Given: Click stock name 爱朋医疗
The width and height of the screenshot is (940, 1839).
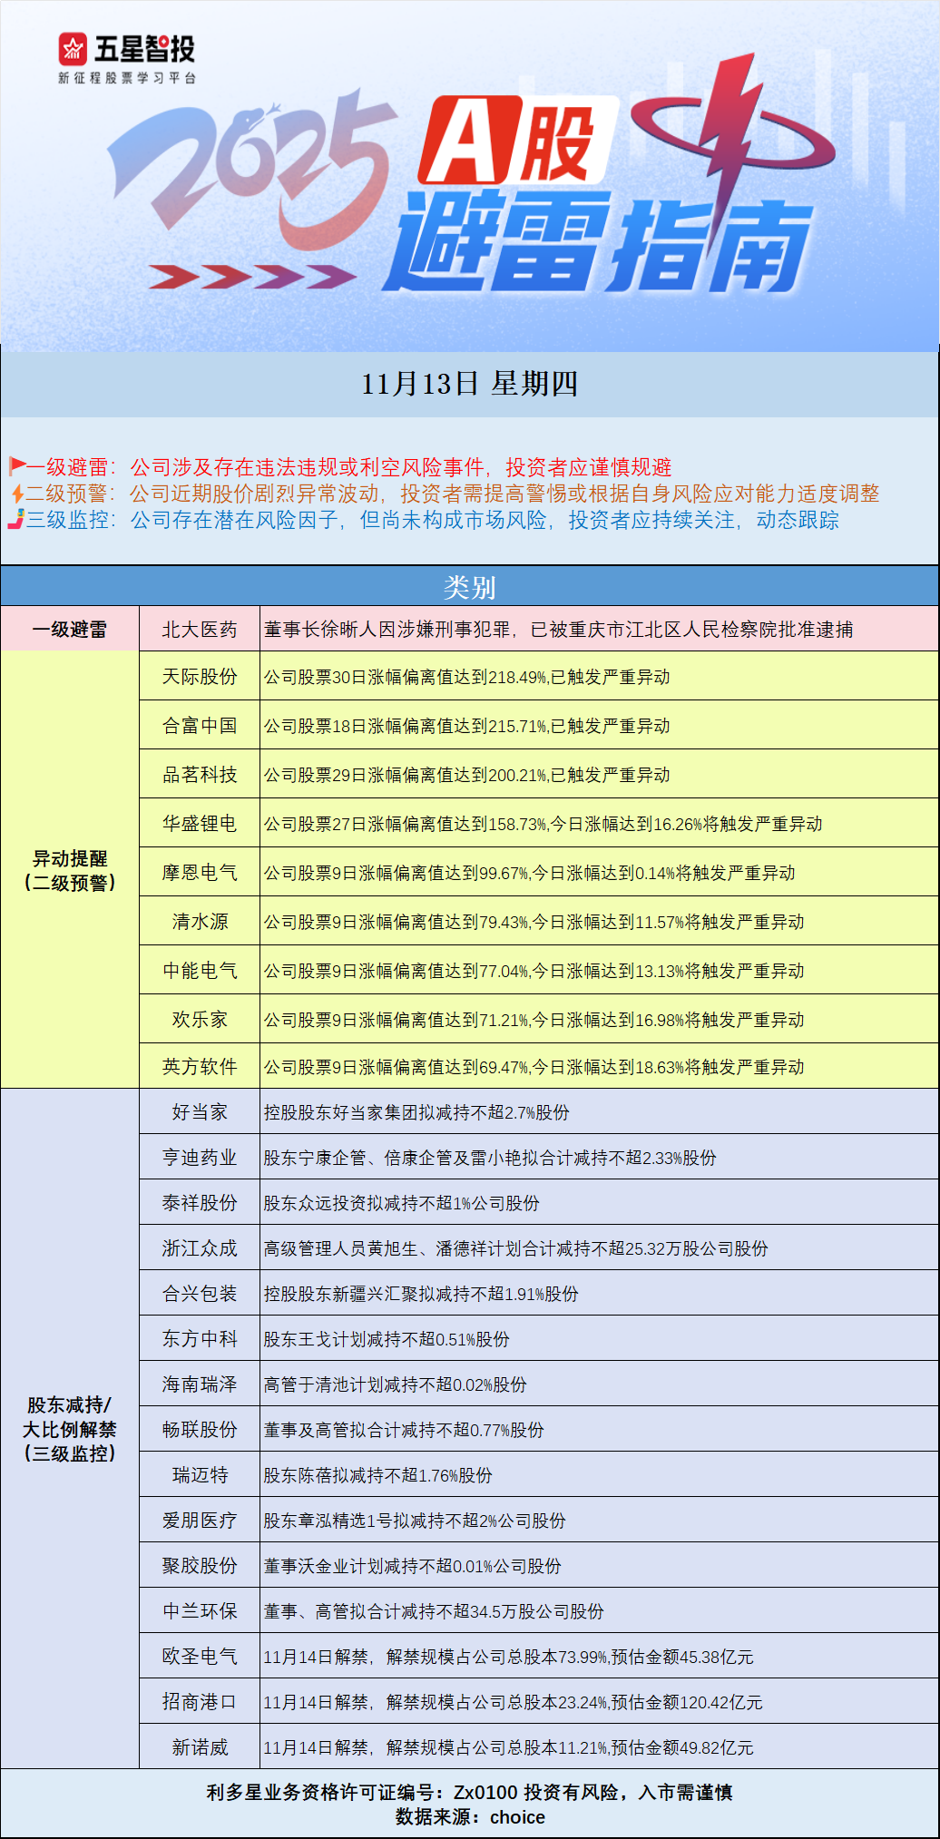Looking at the screenshot, I should pyautogui.click(x=200, y=1520).
